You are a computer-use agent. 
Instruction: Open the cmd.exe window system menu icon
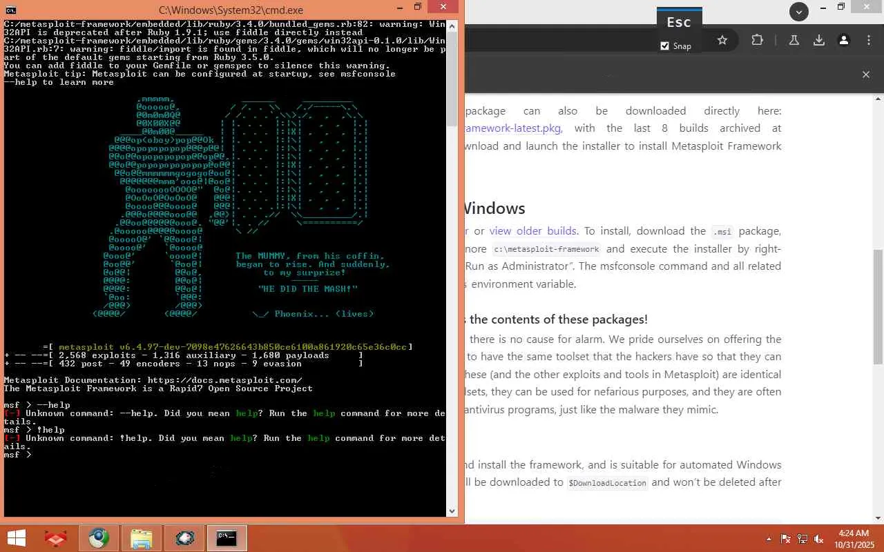[x=10, y=10]
